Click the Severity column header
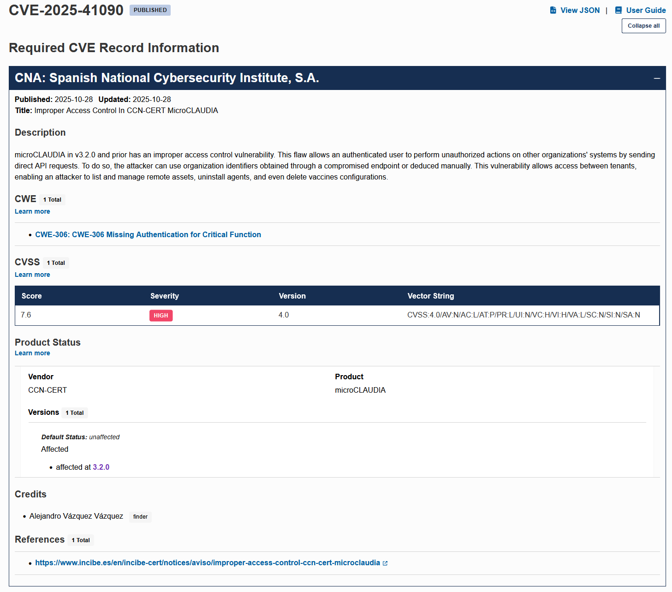This screenshot has width=672, height=592. tap(165, 296)
